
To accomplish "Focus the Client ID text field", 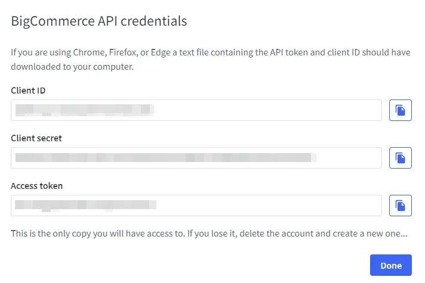I will pos(196,110).
